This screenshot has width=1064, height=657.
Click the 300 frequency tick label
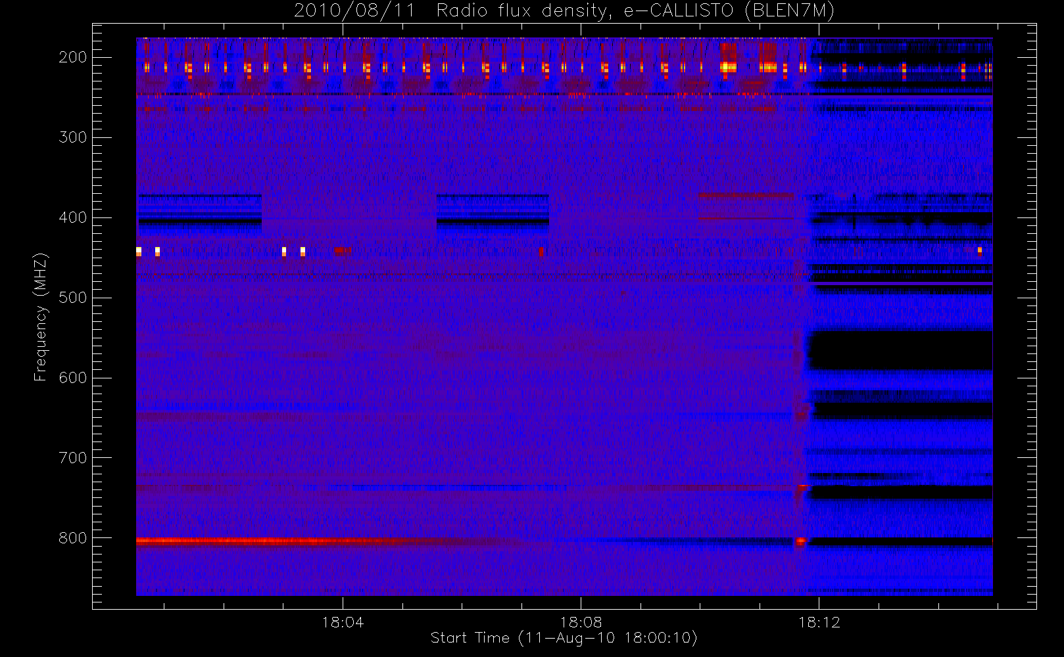tap(72, 137)
